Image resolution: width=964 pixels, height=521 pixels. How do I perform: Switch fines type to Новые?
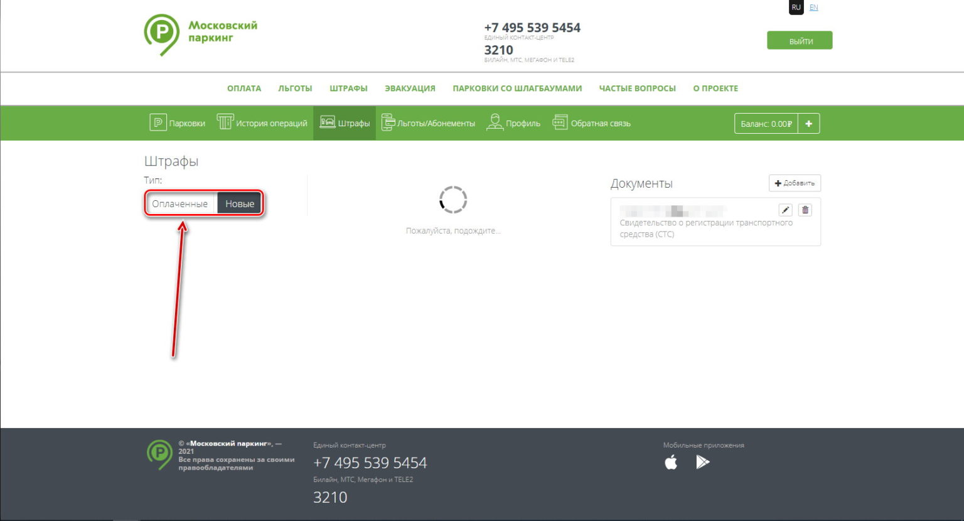point(240,204)
